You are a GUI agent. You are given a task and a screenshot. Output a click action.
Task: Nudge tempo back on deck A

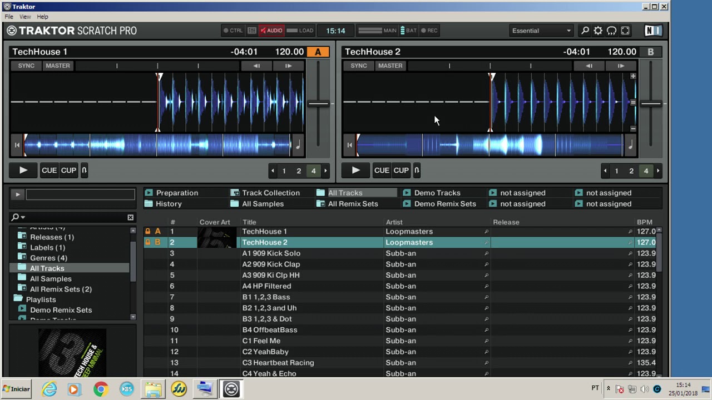point(256,66)
